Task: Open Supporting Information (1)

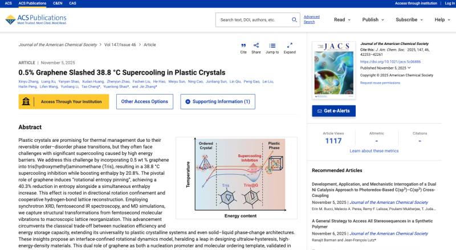Action: click(218, 102)
